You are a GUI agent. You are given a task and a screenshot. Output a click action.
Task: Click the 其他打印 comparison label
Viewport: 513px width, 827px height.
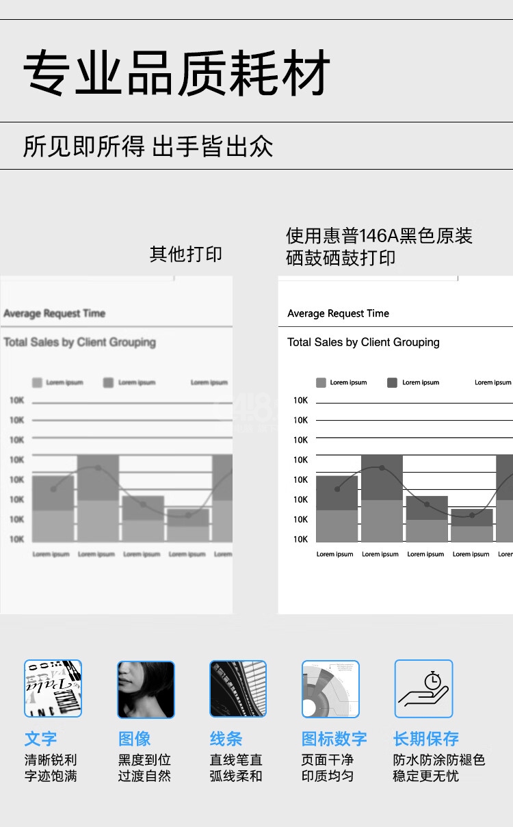click(x=185, y=254)
